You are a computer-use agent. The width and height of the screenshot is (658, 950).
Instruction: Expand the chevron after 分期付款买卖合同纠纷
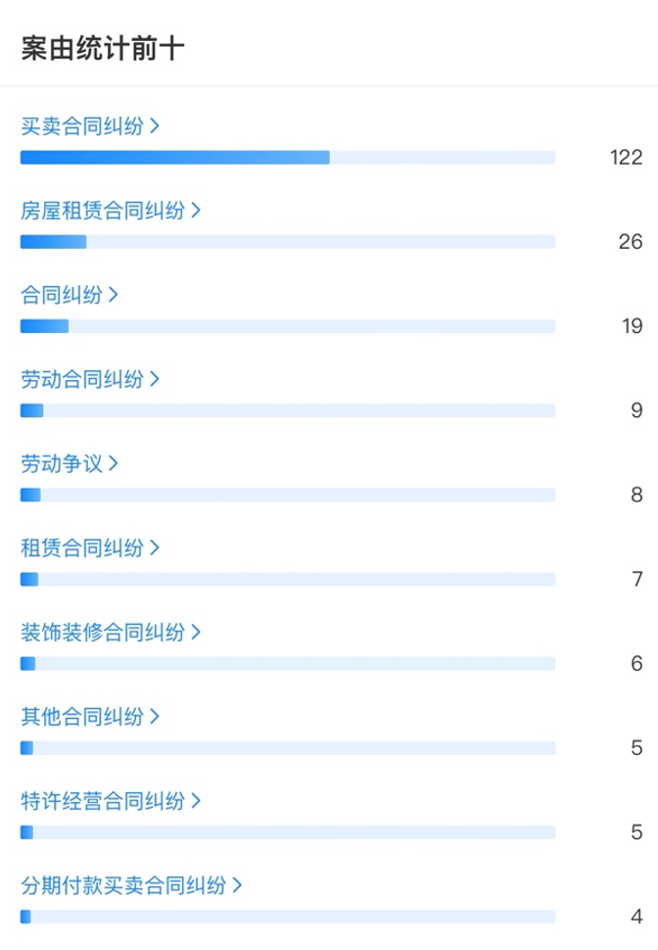click(x=238, y=884)
